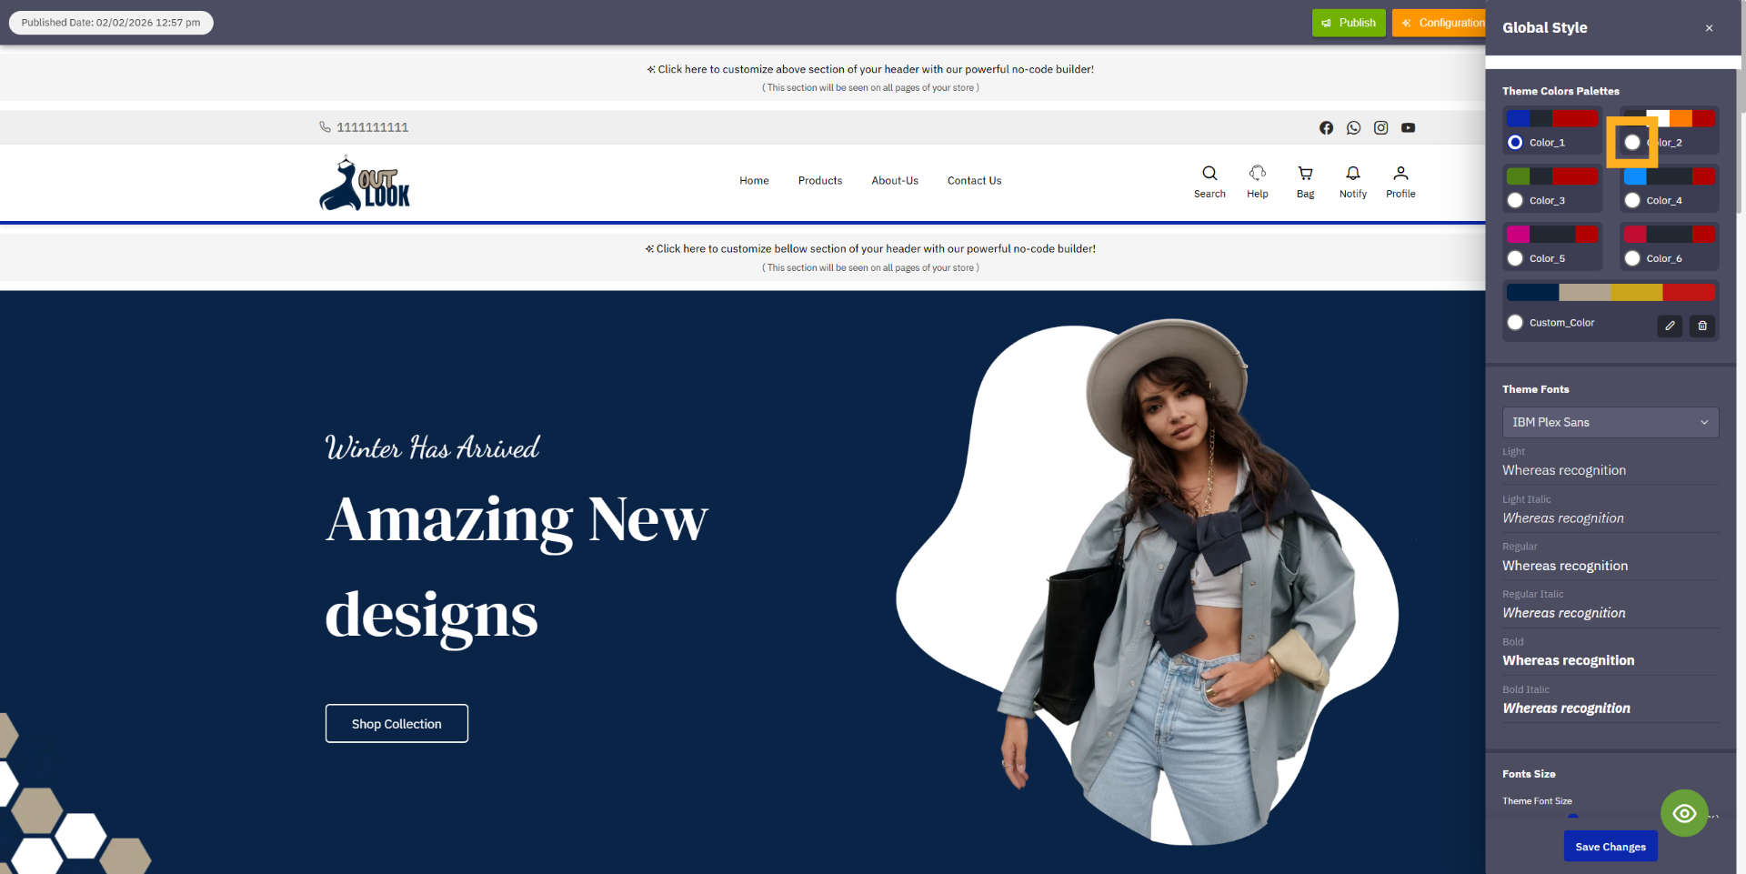Click the Save Changes button
Screen dimensions: 1746x874
(1610, 846)
